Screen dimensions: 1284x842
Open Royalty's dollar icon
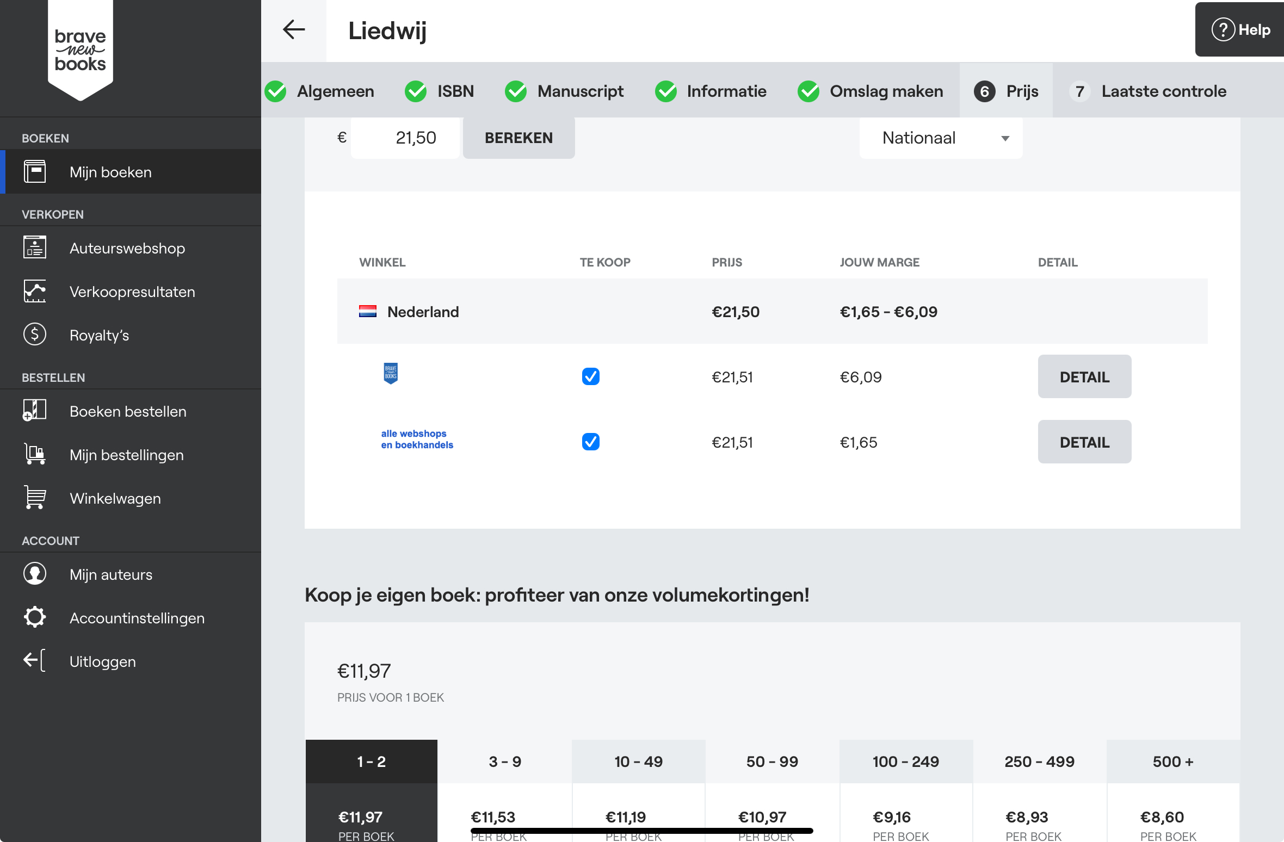click(35, 335)
